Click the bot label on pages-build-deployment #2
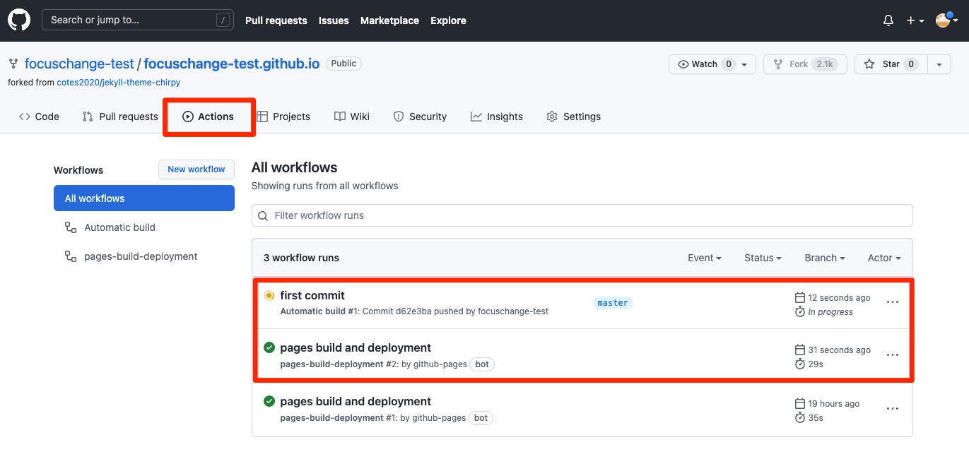 tap(482, 364)
